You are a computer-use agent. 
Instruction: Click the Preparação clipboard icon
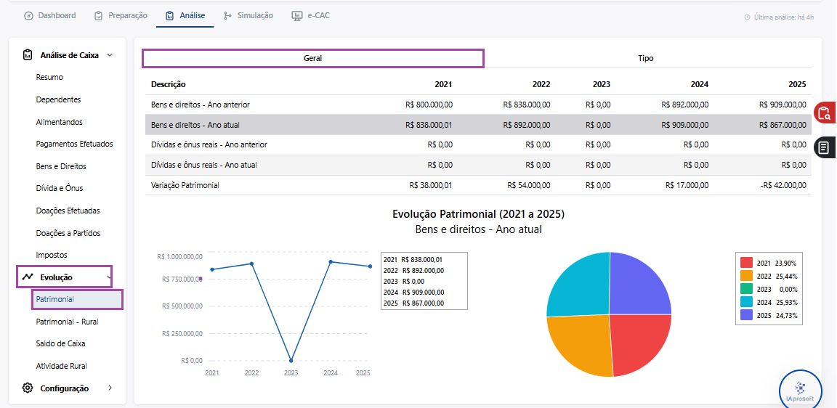pos(98,15)
